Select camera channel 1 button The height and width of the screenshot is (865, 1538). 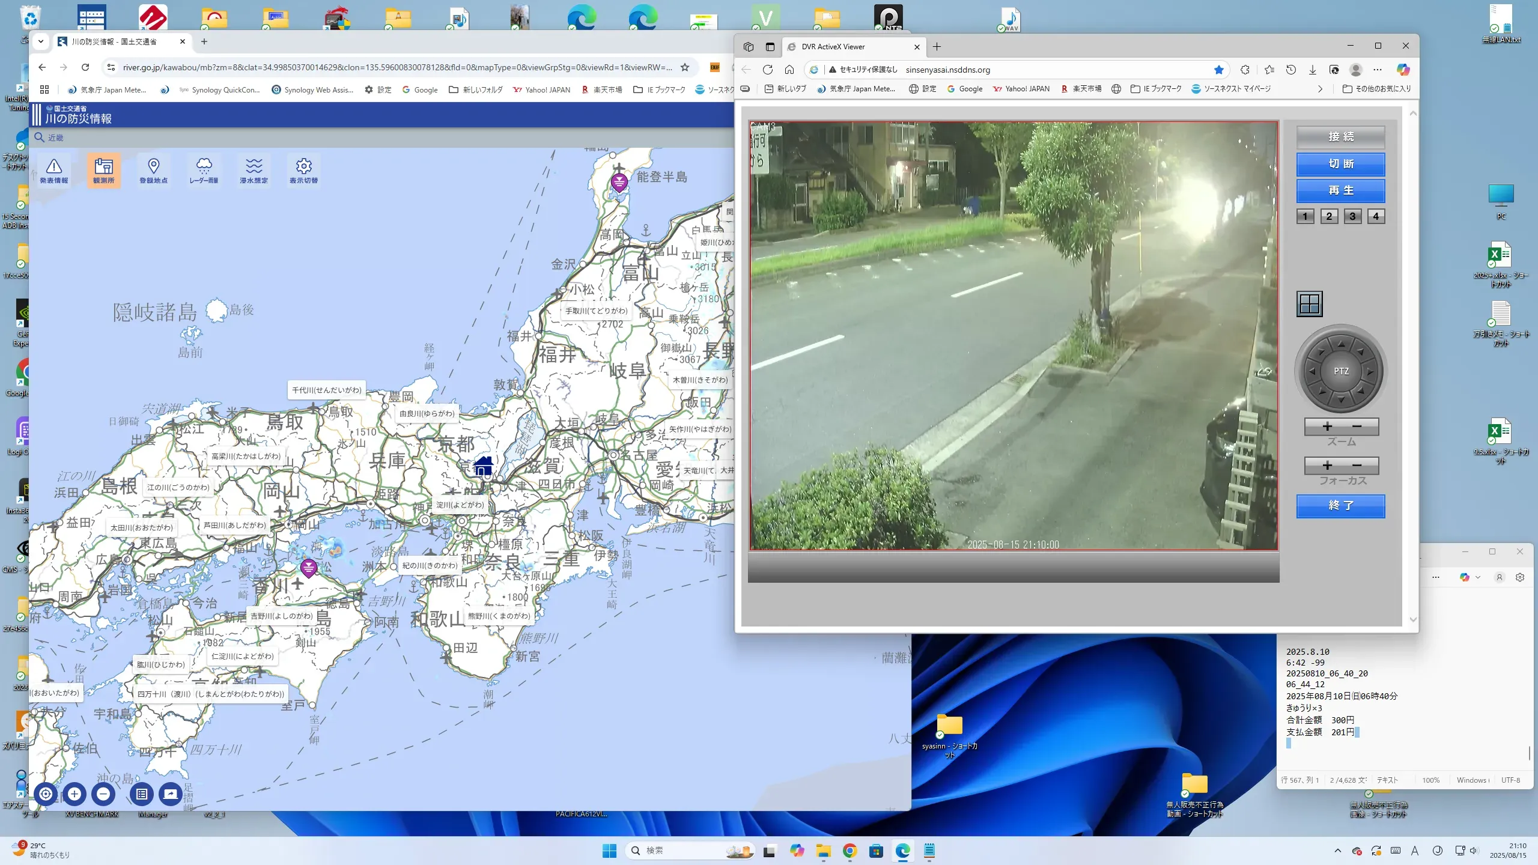click(1305, 216)
